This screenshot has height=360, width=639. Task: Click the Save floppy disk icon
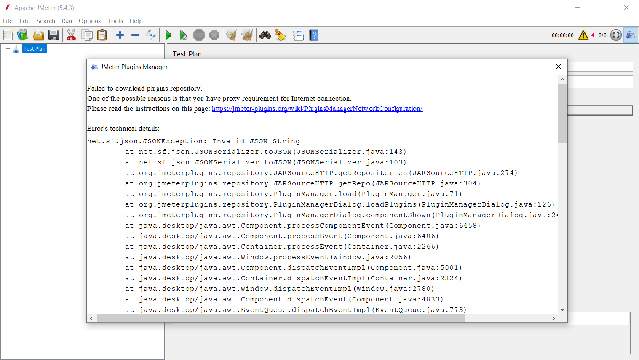[x=54, y=35]
